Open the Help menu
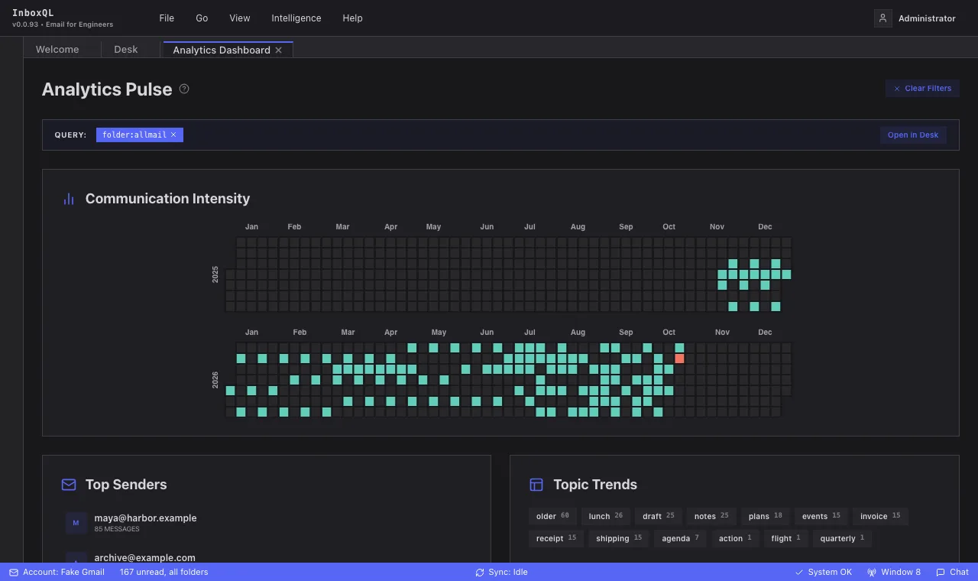 tap(353, 18)
